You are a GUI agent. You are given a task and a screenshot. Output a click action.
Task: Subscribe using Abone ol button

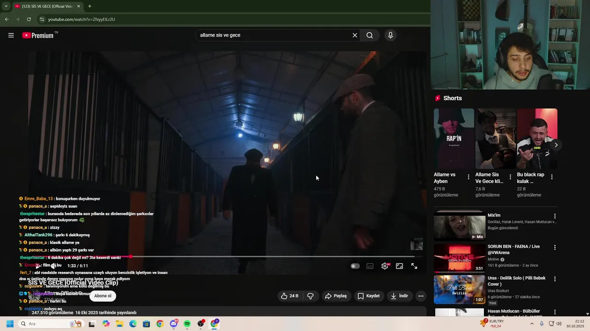[103, 296]
